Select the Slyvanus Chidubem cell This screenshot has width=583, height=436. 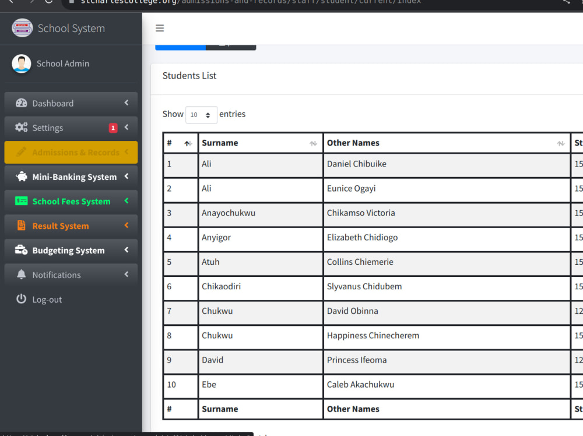point(447,287)
